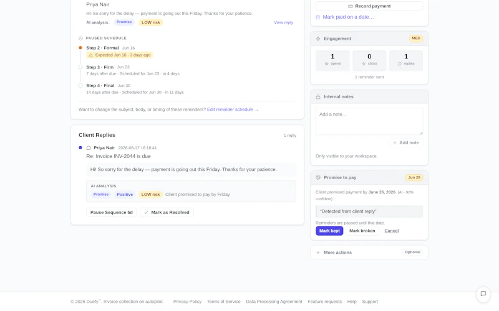The height and width of the screenshot is (311, 499).
Task: Click the LOW risk tag near View reply
Action: pos(151,22)
